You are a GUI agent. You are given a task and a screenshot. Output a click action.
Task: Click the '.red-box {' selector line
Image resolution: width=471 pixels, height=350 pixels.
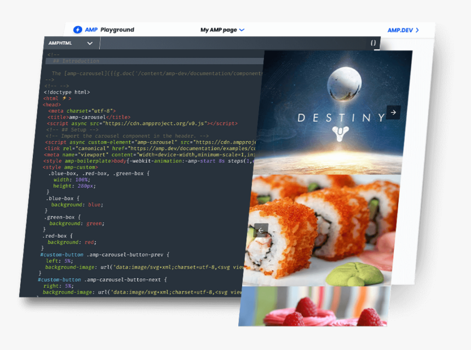click(58, 236)
